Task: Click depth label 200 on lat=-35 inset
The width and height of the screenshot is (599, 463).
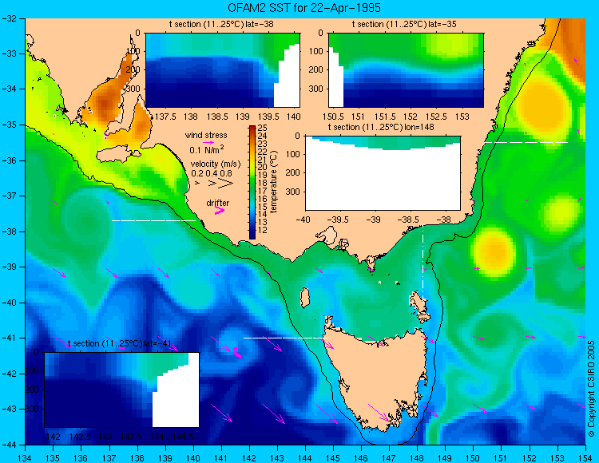Action: [x=316, y=70]
